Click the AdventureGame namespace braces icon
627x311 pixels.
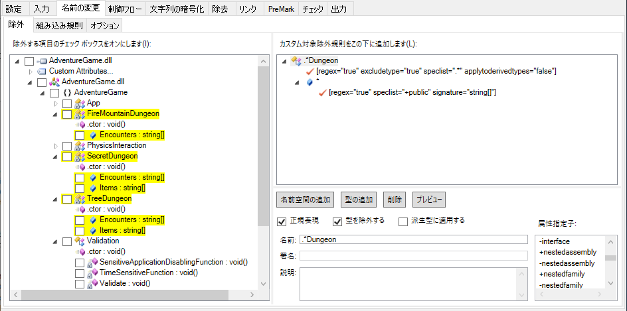click(x=67, y=93)
